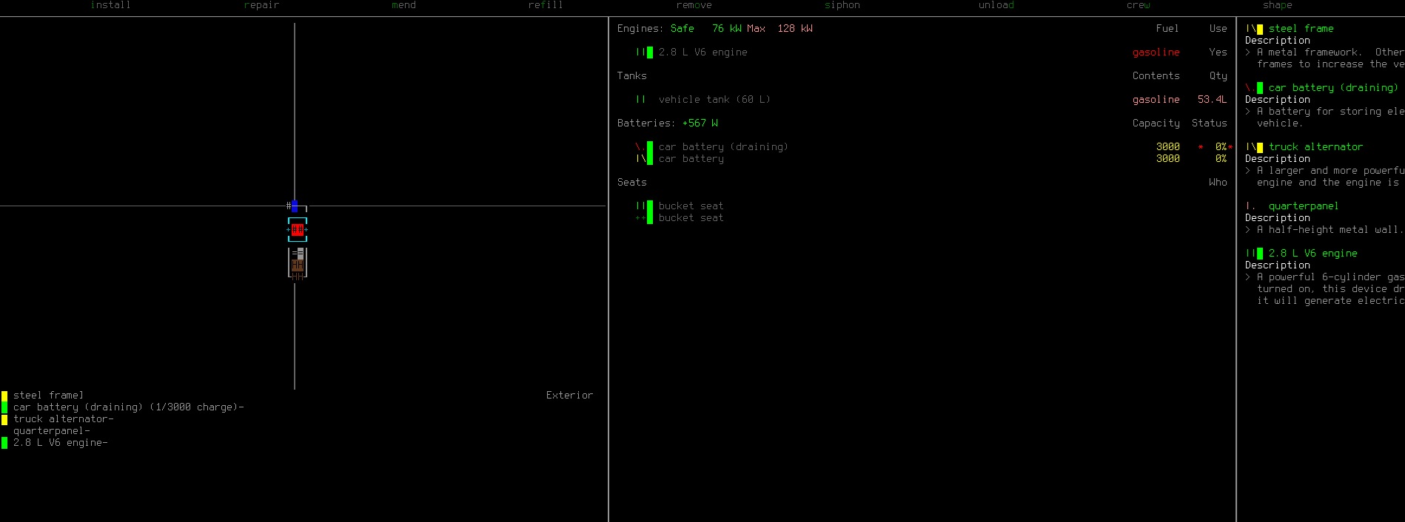Screen dimensions: 1405x522
Task: Select the mend command
Action: pyautogui.click(x=403, y=5)
